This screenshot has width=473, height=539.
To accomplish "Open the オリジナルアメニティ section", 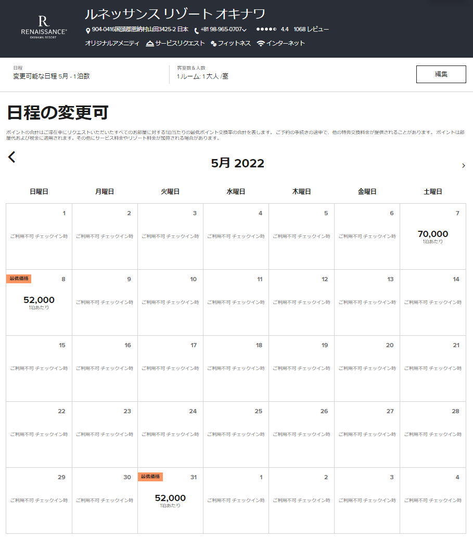I will pos(112,44).
